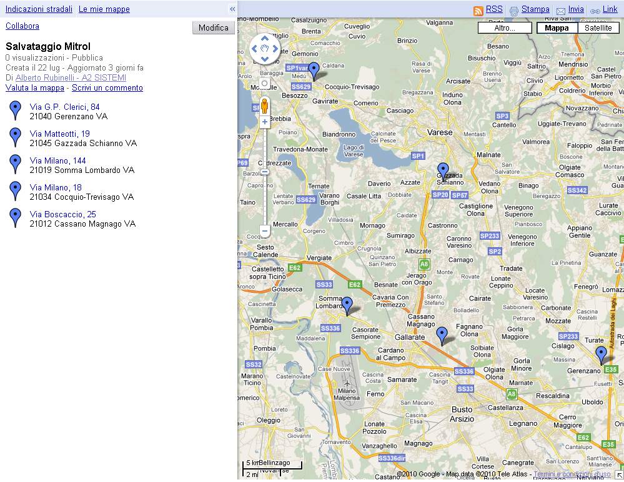
Task: Switch to Indicazioni stradali
Action: point(39,9)
